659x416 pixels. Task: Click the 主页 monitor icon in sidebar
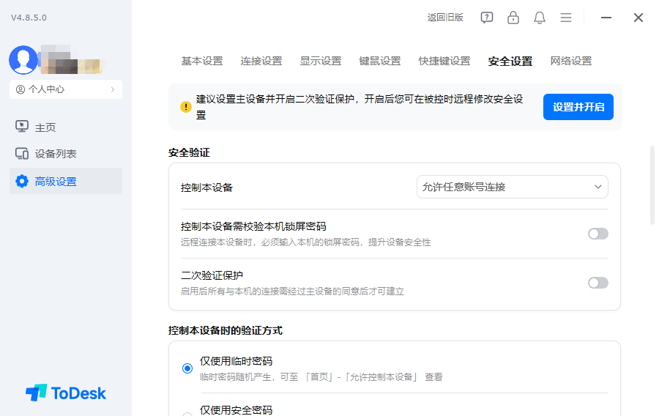pos(22,127)
